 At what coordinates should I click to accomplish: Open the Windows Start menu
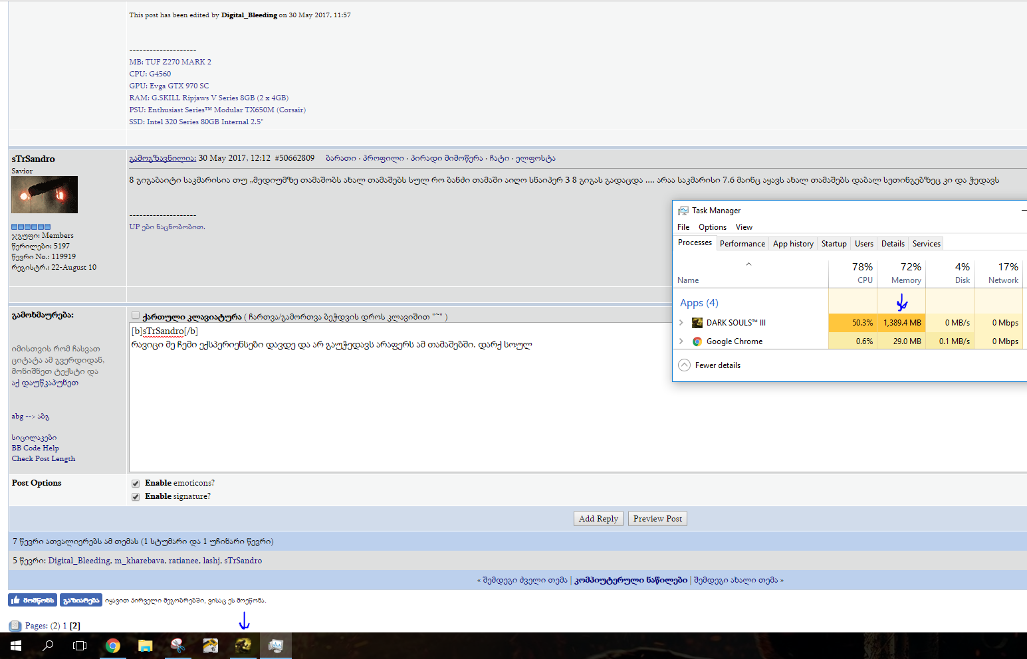16,646
